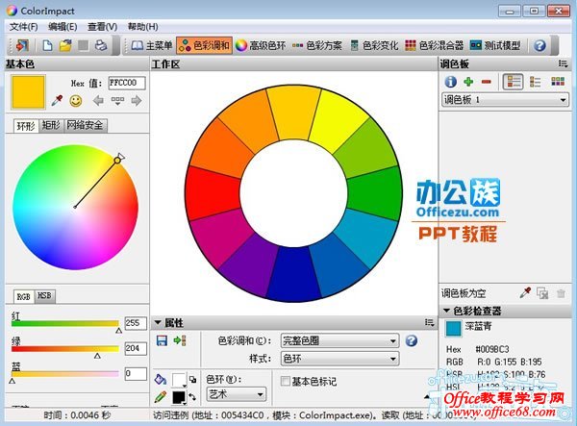This screenshot has height=426, width=577.
Task: Open the blue help question icon in toolbar
Action: 539,45
